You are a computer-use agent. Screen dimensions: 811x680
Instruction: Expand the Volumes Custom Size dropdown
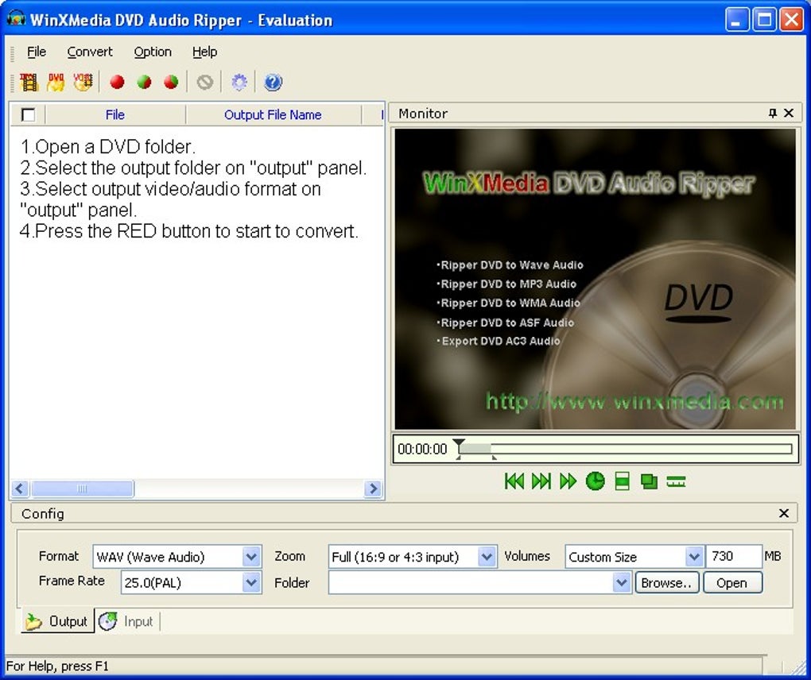pyautogui.click(x=693, y=557)
